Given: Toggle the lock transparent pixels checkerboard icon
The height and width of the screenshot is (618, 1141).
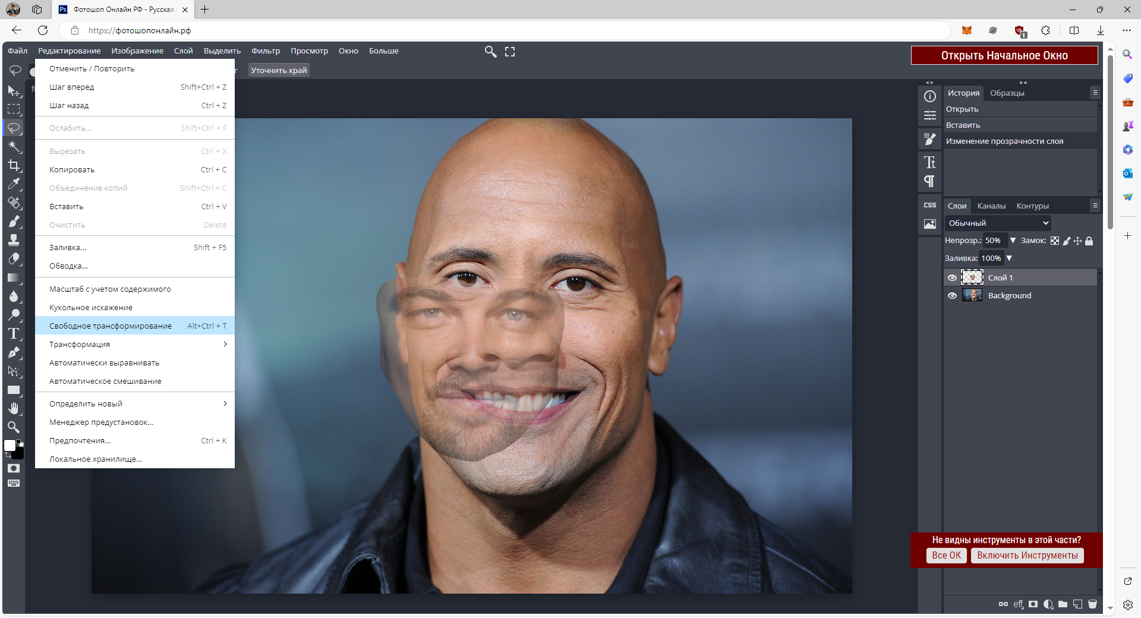Looking at the screenshot, I should pyautogui.click(x=1055, y=241).
